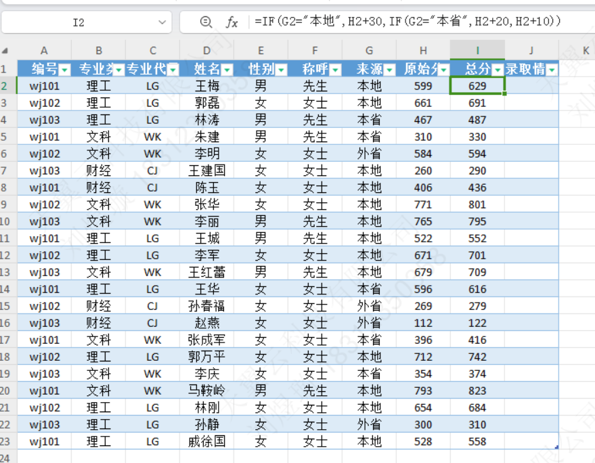Viewport: 595px width, 463px height.
Task: Select cell with name 郭万平
Action: tap(207, 357)
